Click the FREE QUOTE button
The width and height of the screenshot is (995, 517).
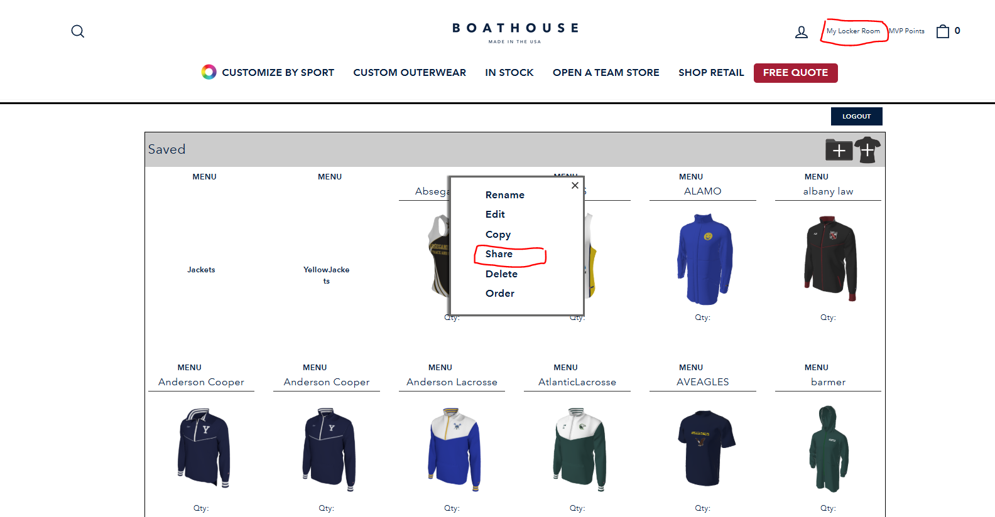796,73
